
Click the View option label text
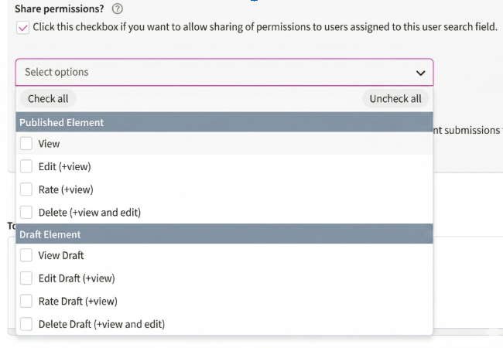pos(49,144)
